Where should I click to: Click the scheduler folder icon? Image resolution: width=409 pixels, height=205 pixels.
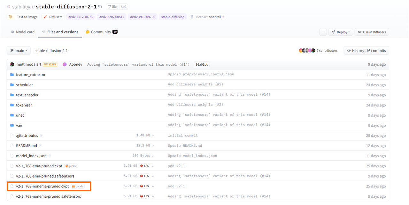pos(12,85)
